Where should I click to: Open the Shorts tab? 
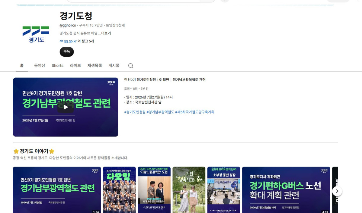coord(57,65)
